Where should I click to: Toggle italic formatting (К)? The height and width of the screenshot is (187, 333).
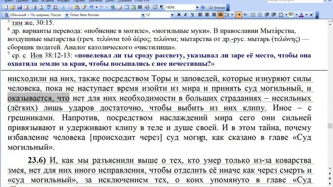186,15
